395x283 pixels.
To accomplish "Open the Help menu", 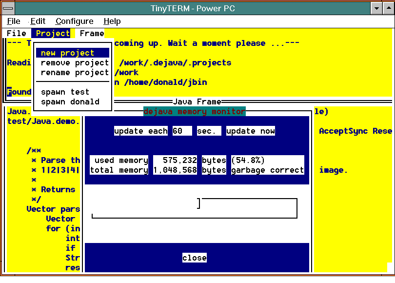I will point(112,21).
